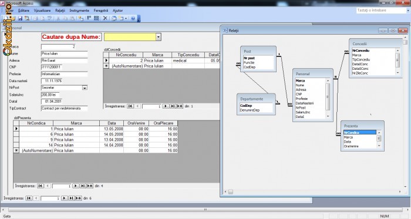Open toolbar options arrow at toolbar end
Viewport: 411px width, 219px height.
point(139,19)
